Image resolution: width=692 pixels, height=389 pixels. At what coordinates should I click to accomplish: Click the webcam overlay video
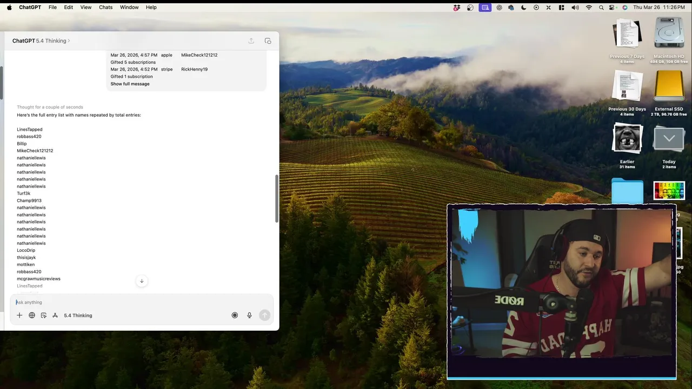point(562,292)
